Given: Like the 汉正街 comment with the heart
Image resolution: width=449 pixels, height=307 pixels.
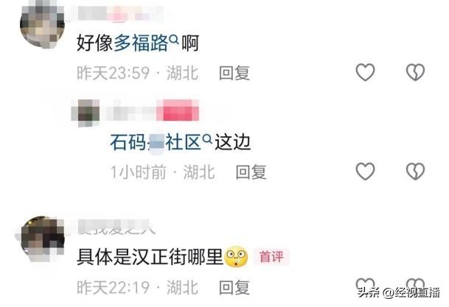Looking at the screenshot, I should (x=365, y=284).
